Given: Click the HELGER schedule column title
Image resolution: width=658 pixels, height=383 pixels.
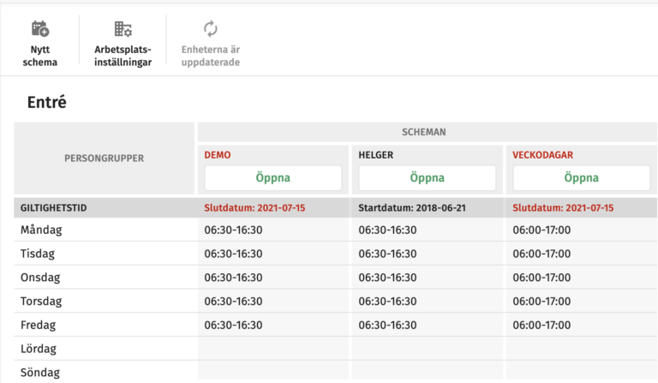Looking at the screenshot, I should click(x=378, y=155).
